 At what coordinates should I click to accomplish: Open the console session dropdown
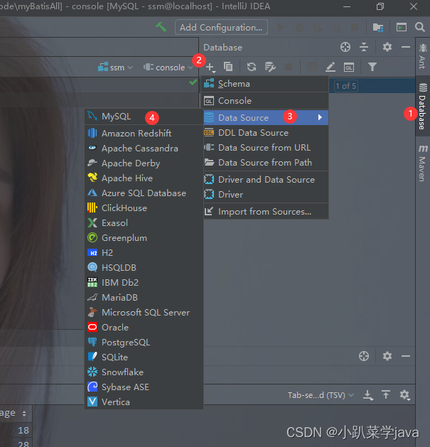(168, 68)
